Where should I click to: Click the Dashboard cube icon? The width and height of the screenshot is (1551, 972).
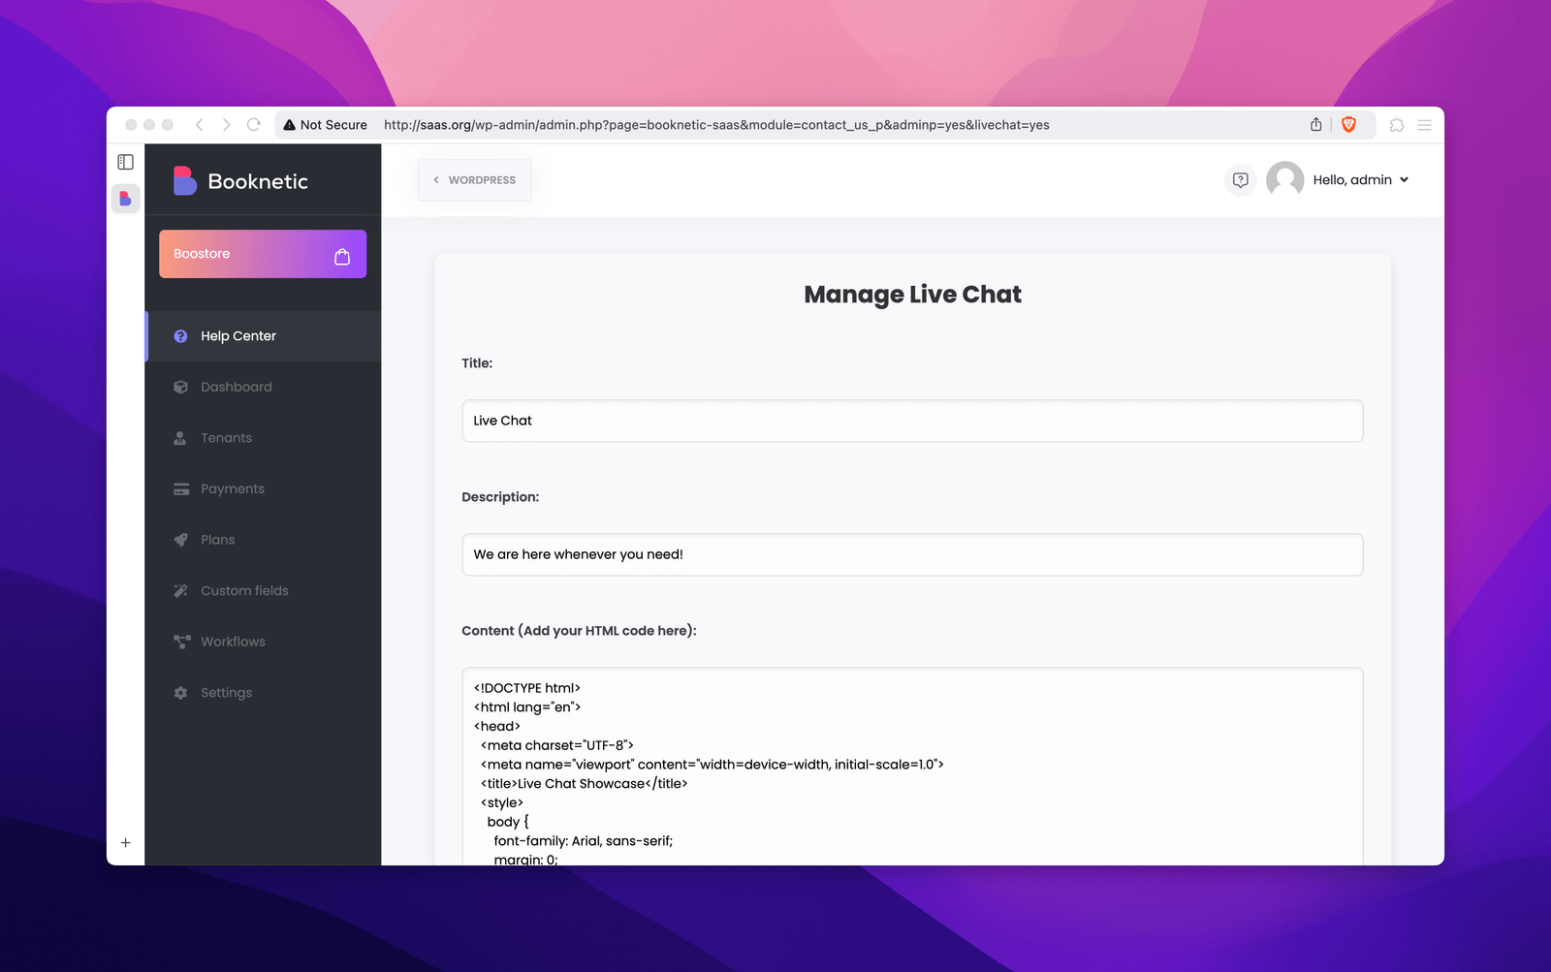(180, 387)
